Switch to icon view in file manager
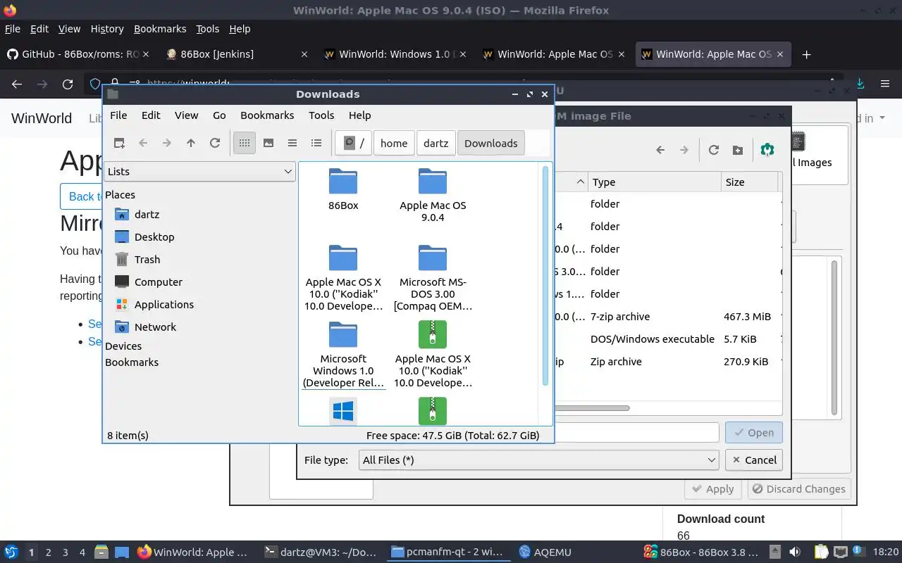 (245, 143)
